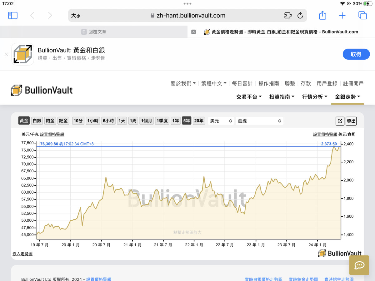Viewport: 375px width, 281px height.
Task: Click the BullionVault site logo
Action: pos(42,90)
